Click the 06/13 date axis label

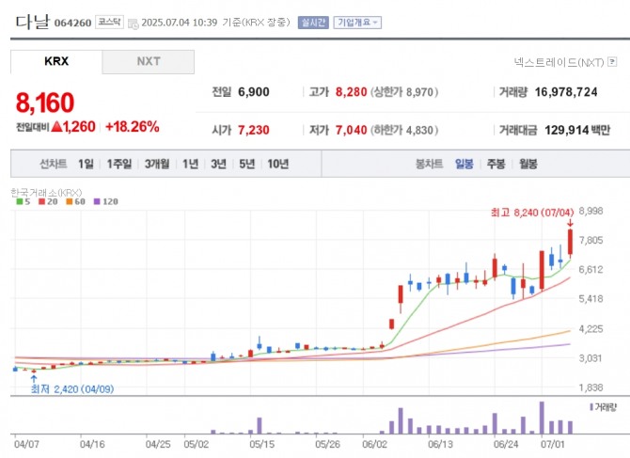click(x=440, y=444)
